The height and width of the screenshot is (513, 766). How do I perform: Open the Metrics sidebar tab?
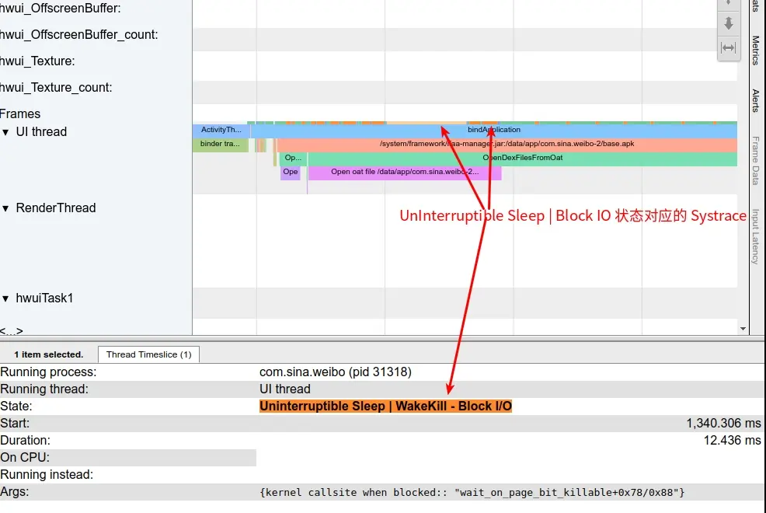pyautogui.click(x=756, y=48)
